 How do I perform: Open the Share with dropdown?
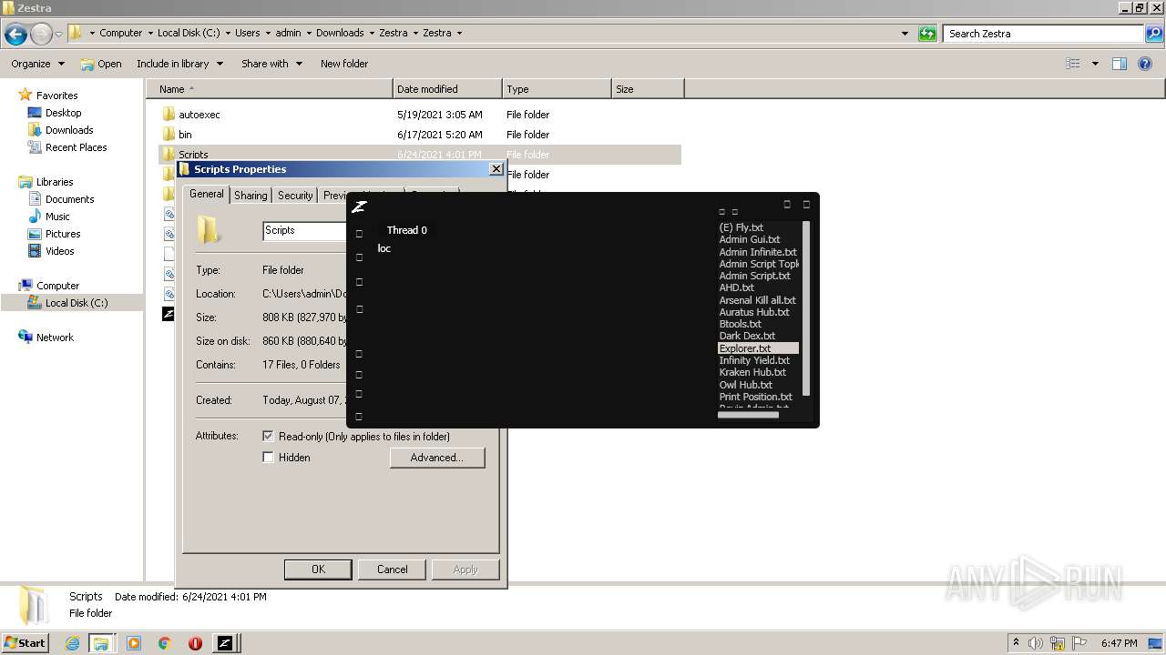(x=271, y=64)
